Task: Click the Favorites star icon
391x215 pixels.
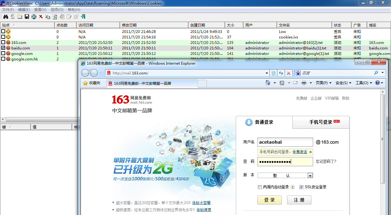Action: pyautogui.click(x=86, y=83)
